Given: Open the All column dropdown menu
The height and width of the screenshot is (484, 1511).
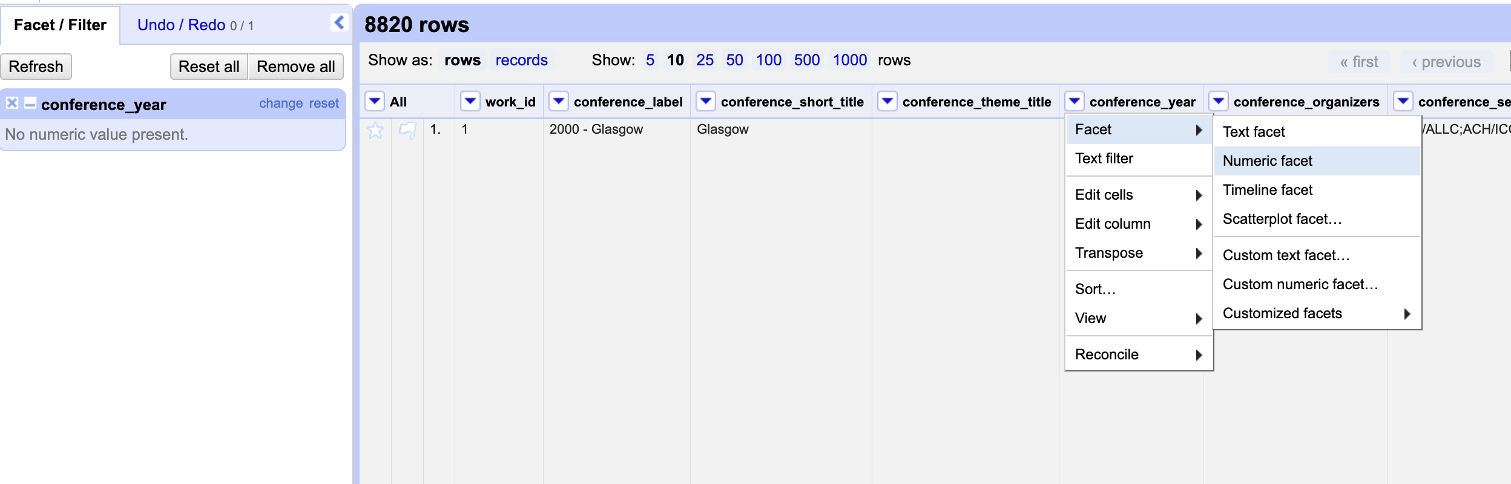Looking at the screenshot, I should coord(375,101).
